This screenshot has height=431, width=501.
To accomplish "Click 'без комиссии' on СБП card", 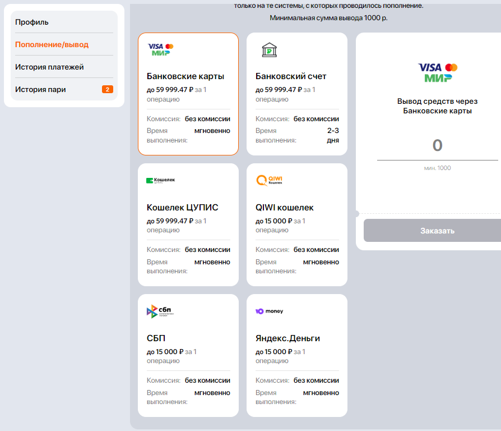I will click(x=207, y=380).
